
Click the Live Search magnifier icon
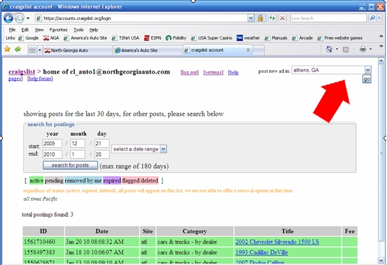click(x=372, y=18)
